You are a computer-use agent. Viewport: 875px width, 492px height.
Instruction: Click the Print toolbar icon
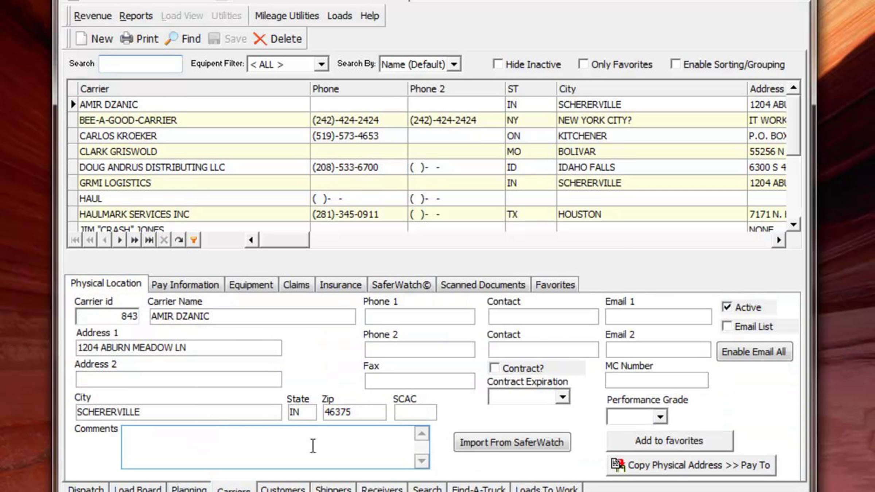[127, 38]
